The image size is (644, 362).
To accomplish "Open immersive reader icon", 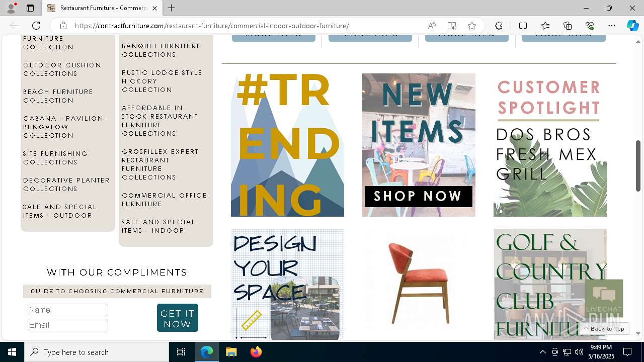I will (452, 26).
